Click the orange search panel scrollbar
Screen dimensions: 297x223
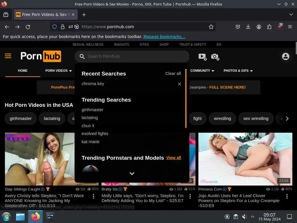[x=186, y=98]
